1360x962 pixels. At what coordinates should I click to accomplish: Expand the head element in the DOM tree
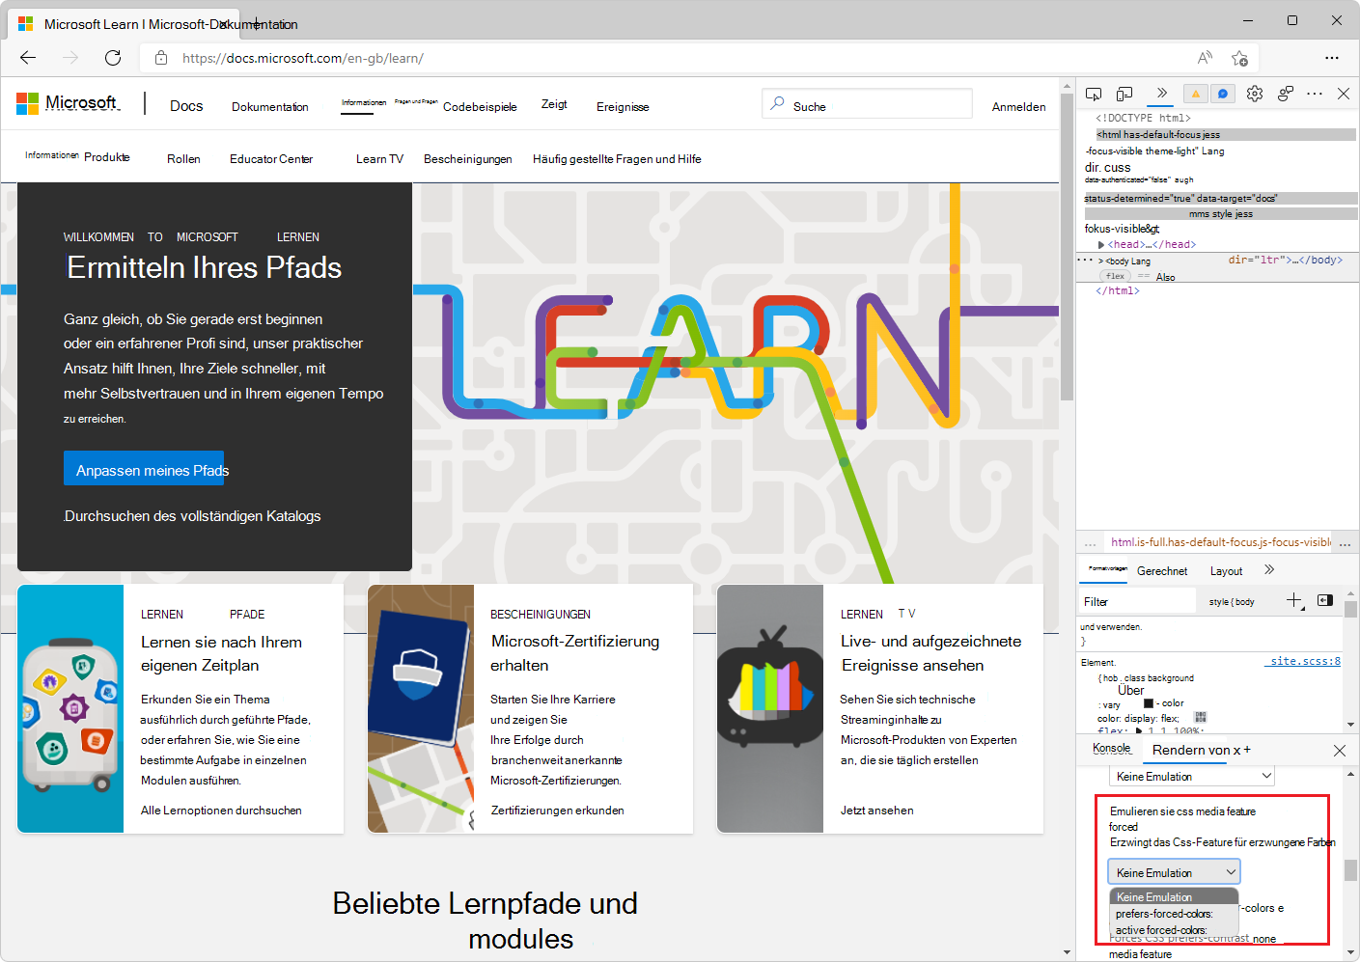click(1100, 244)
